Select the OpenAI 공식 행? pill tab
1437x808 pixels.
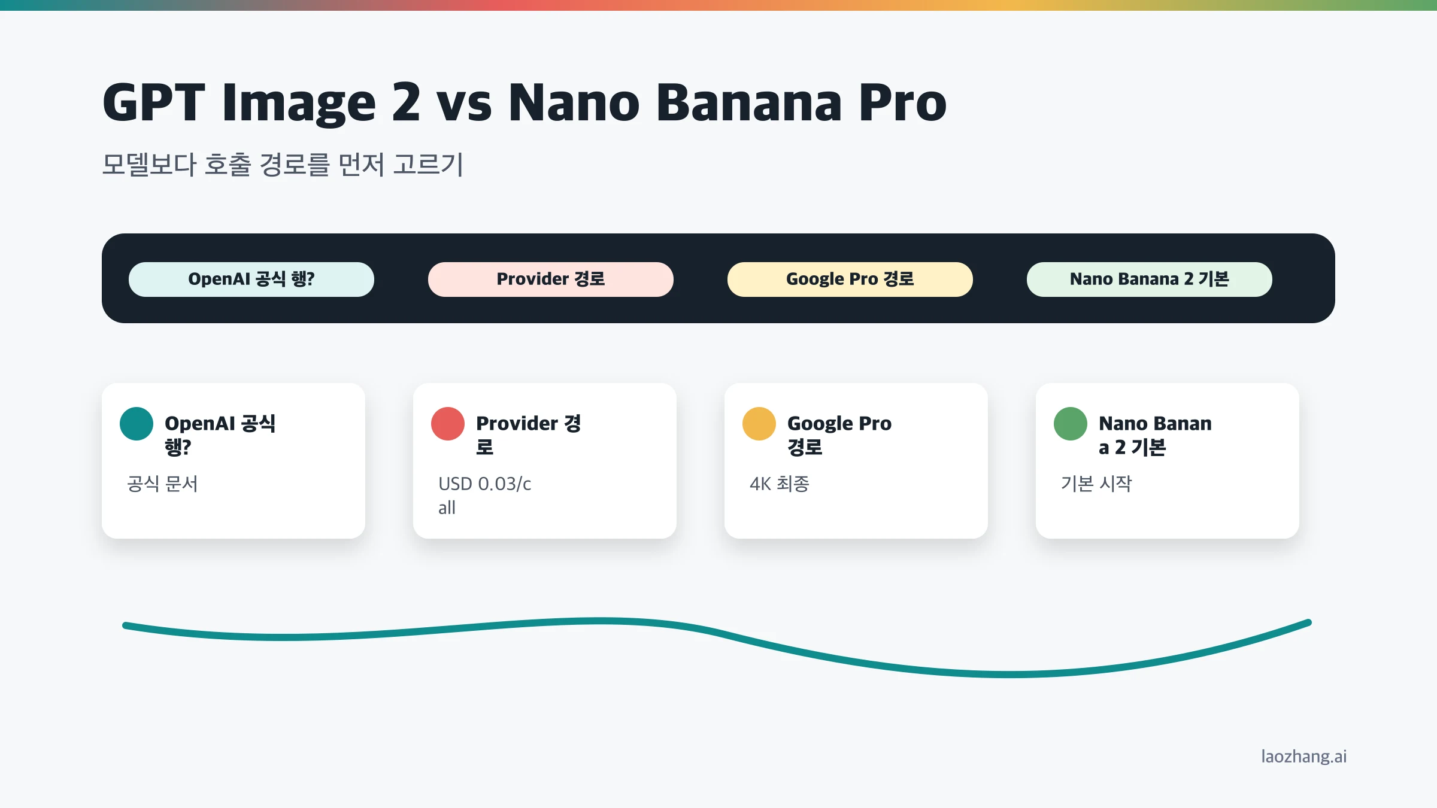(251, 280)
